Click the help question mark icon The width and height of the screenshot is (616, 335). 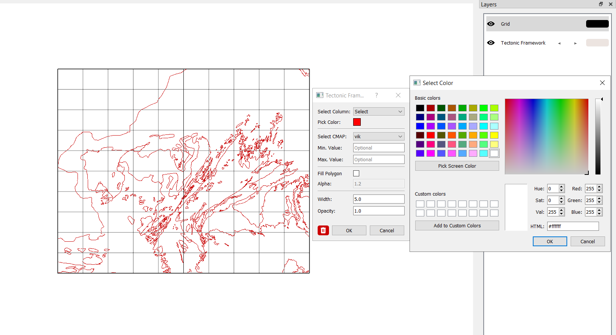[x=376, y=95]
